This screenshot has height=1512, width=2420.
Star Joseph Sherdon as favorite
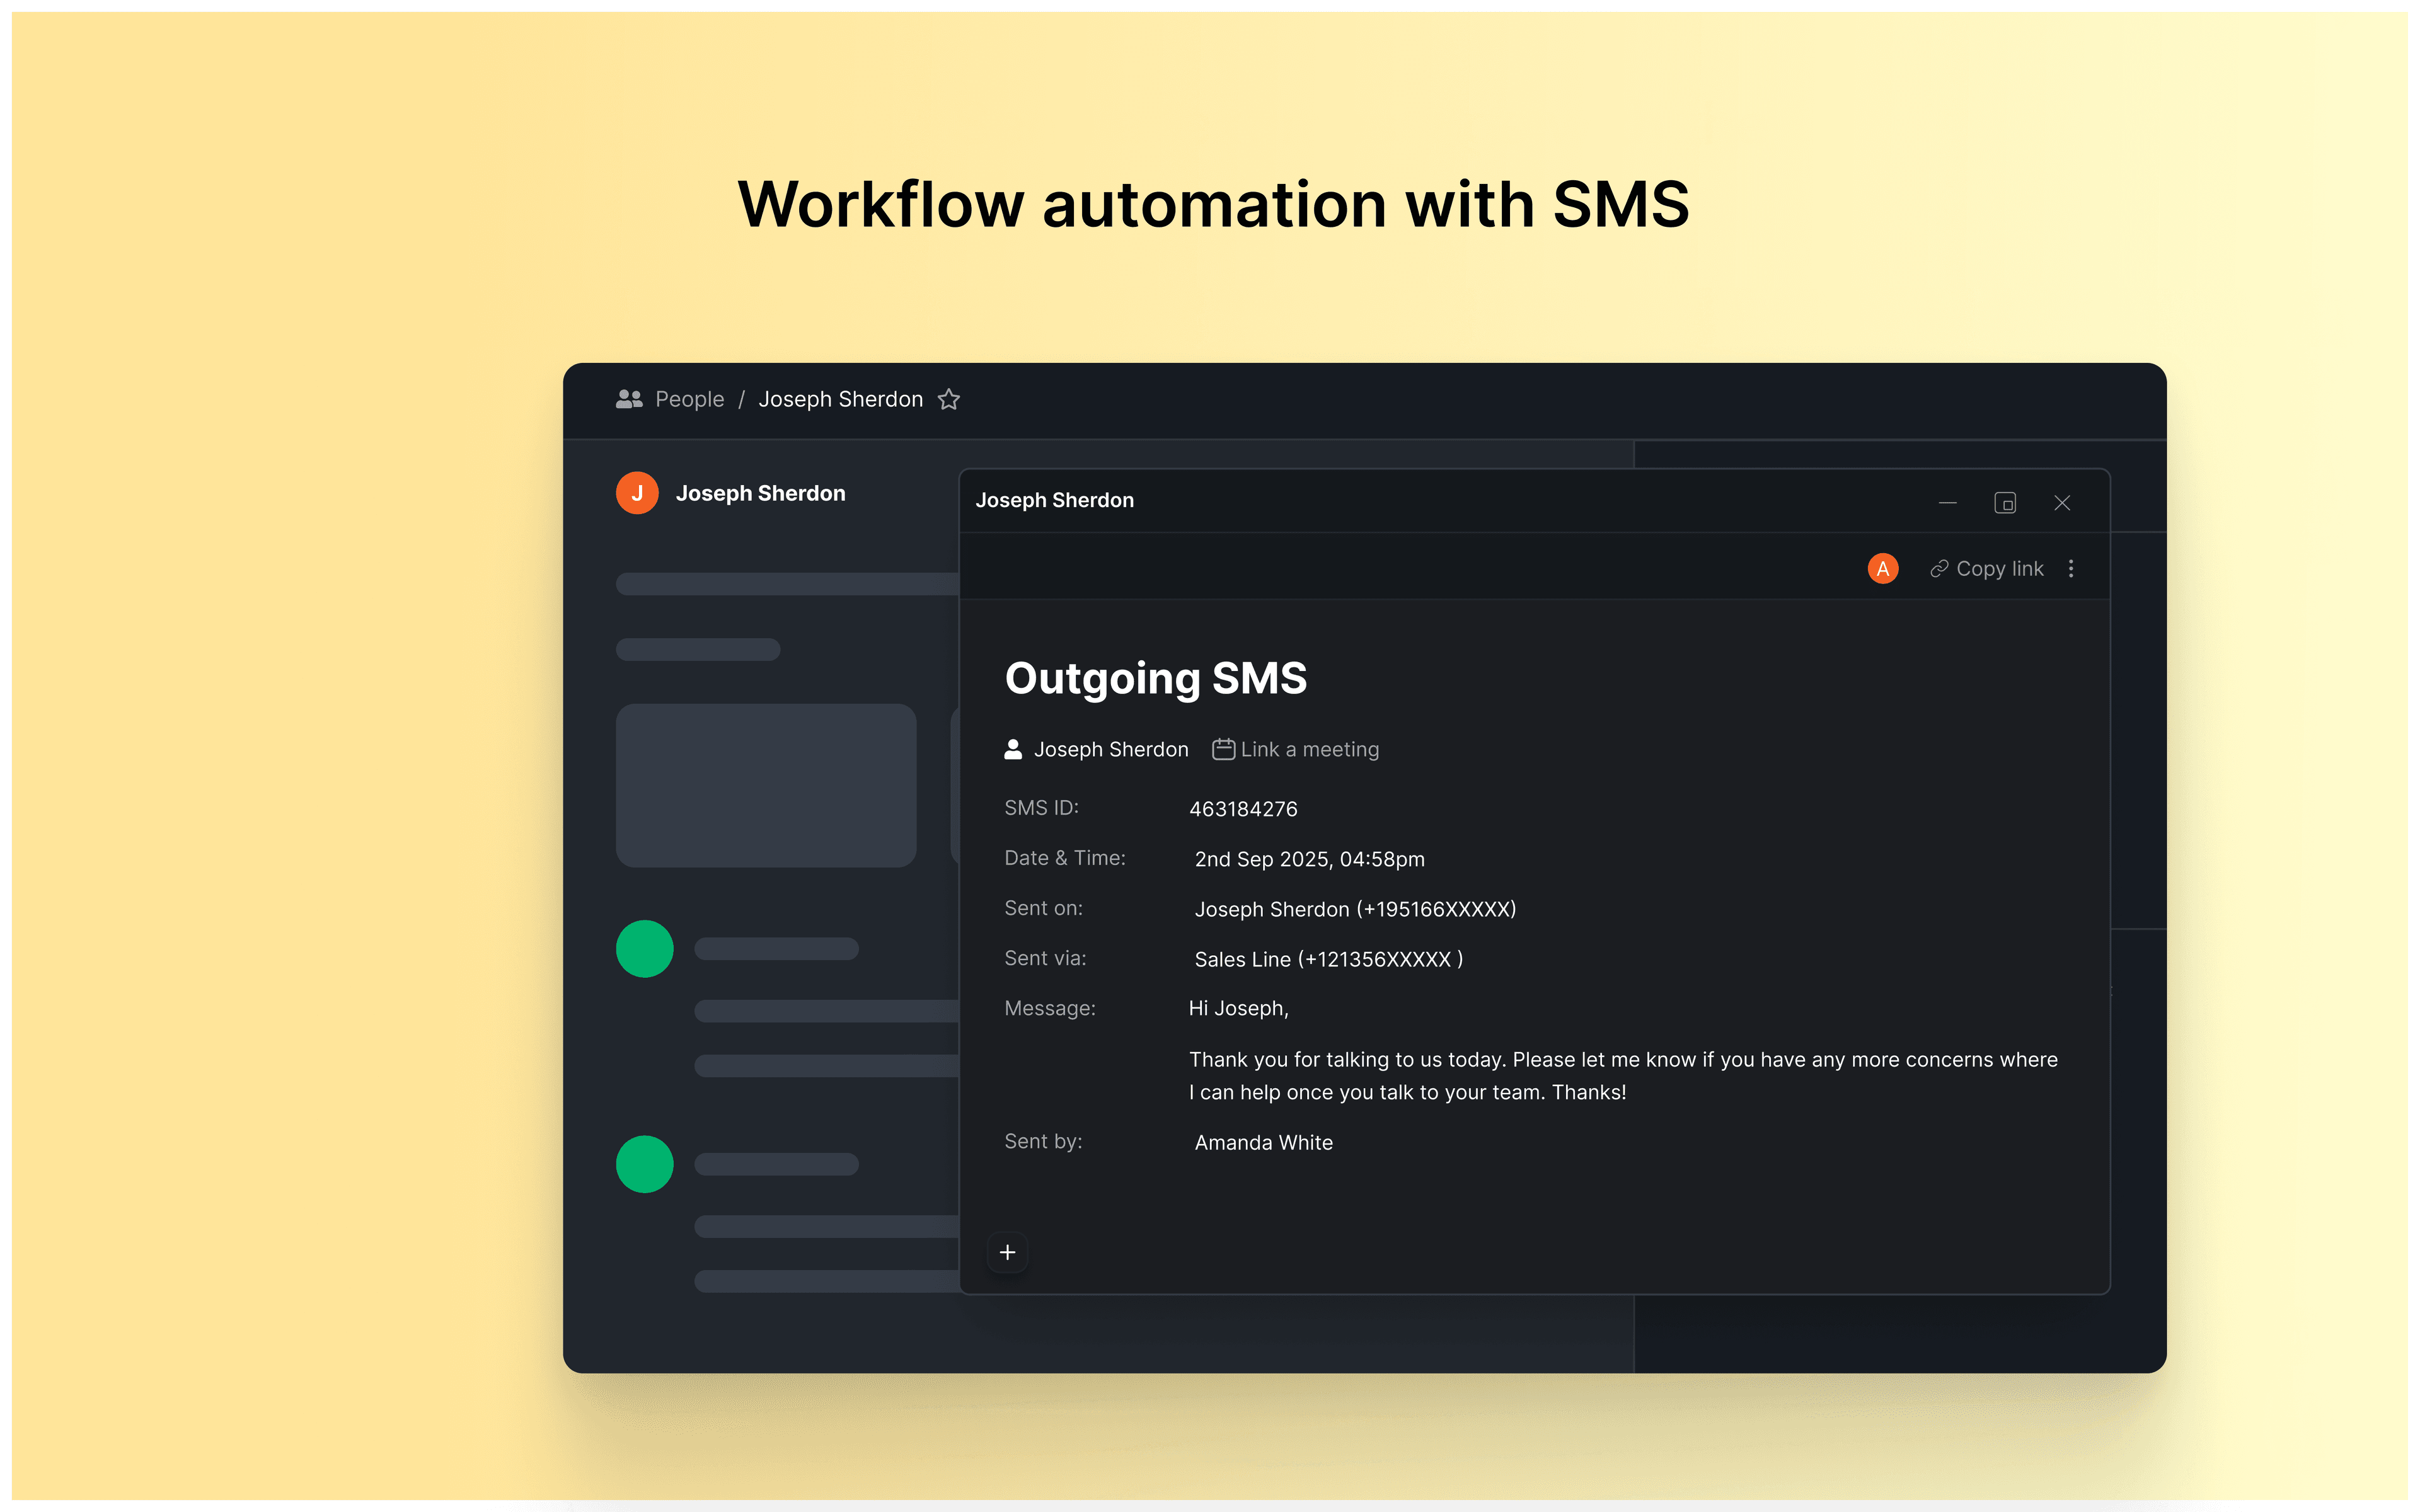pos(948,399)
